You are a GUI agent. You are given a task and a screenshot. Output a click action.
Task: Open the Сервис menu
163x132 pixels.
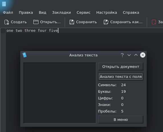tap(83, 13)
